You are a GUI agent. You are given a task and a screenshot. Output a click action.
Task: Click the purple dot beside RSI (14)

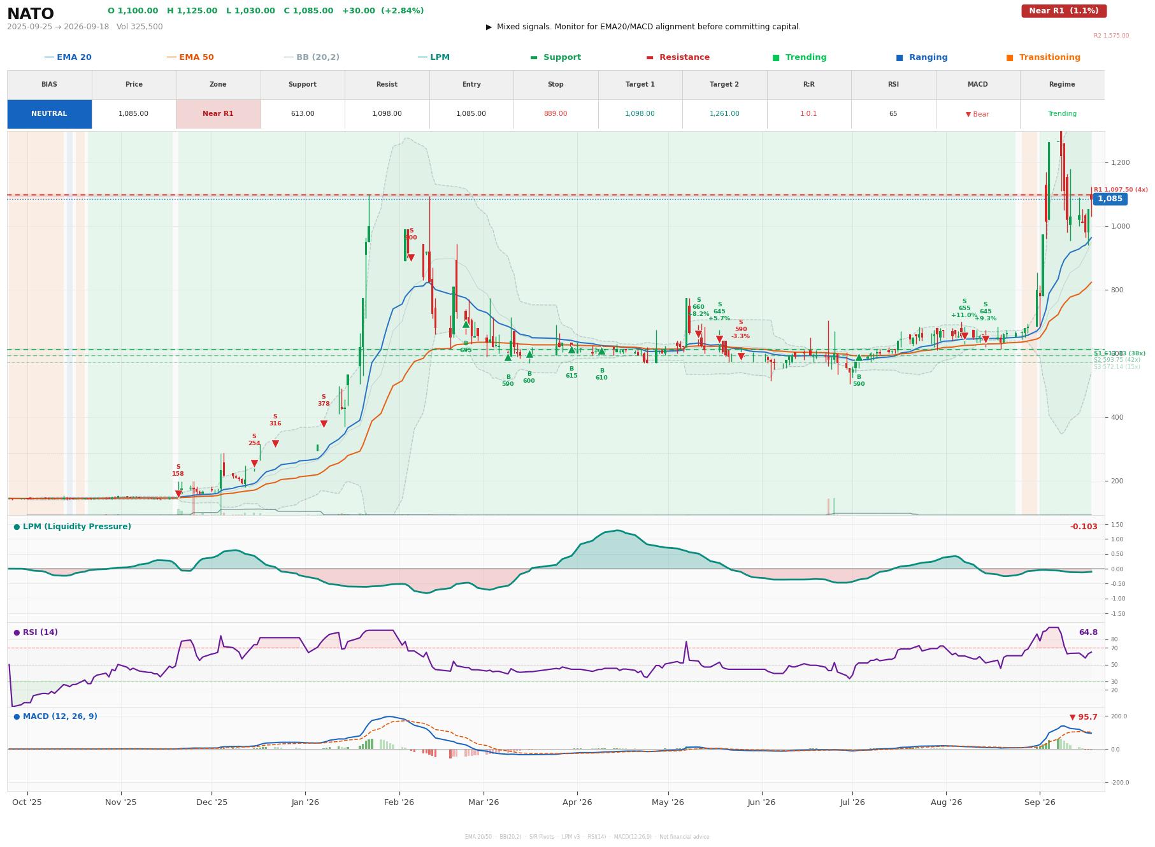[17, 632]
